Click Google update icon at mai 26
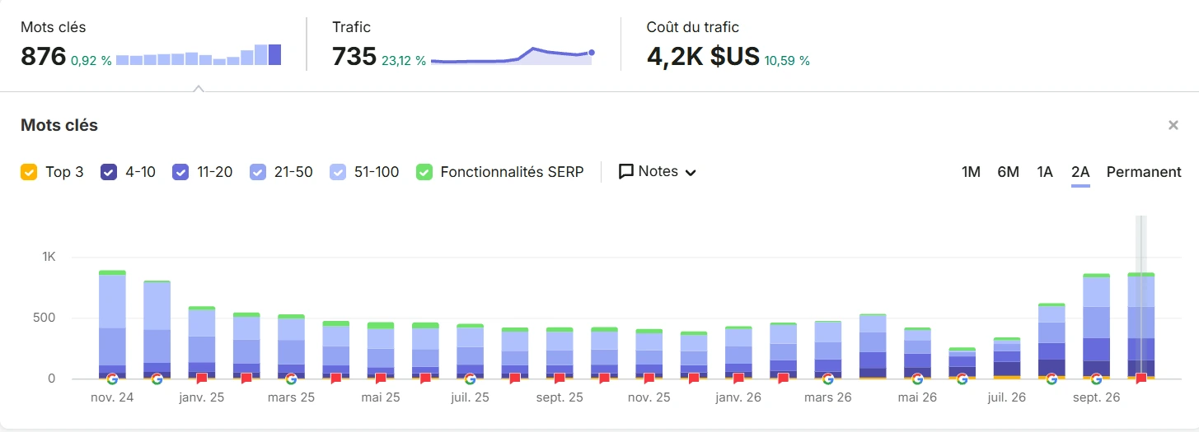 [x=917, y=379]
